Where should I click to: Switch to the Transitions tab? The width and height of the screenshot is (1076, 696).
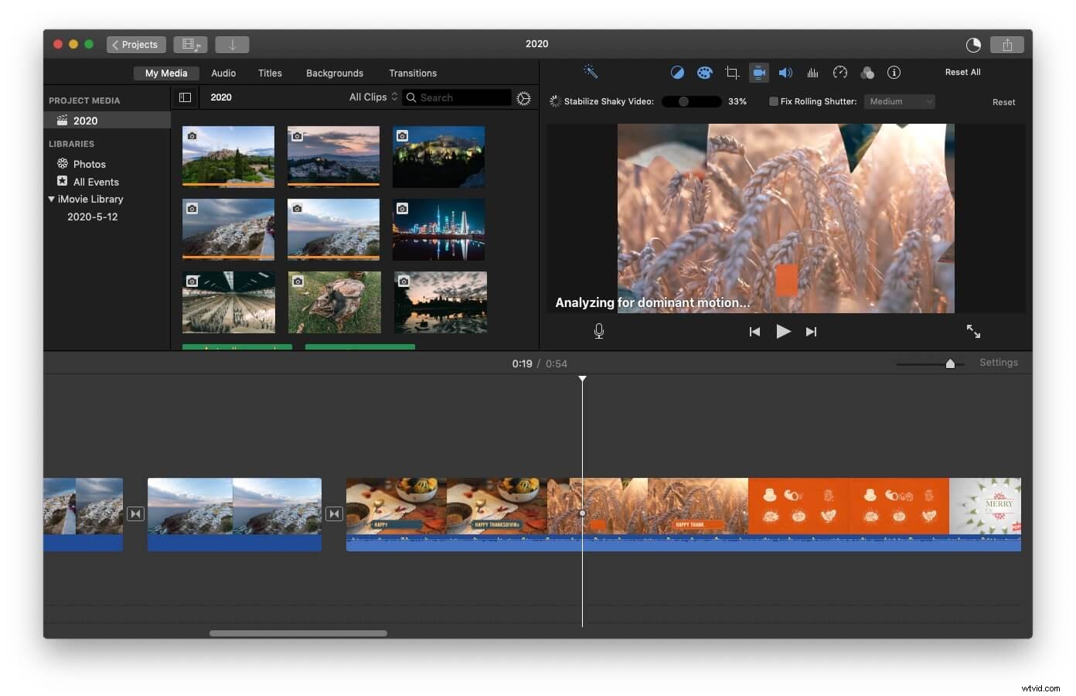coord(413,73)
